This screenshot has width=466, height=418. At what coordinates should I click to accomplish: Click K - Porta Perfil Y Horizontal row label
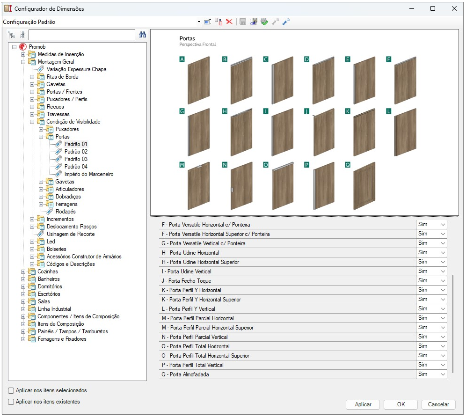(191, 290)
